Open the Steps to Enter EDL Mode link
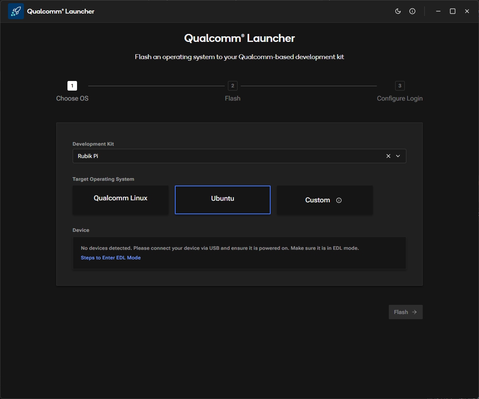The image size is (479, 399). click(x=111, y=258)
